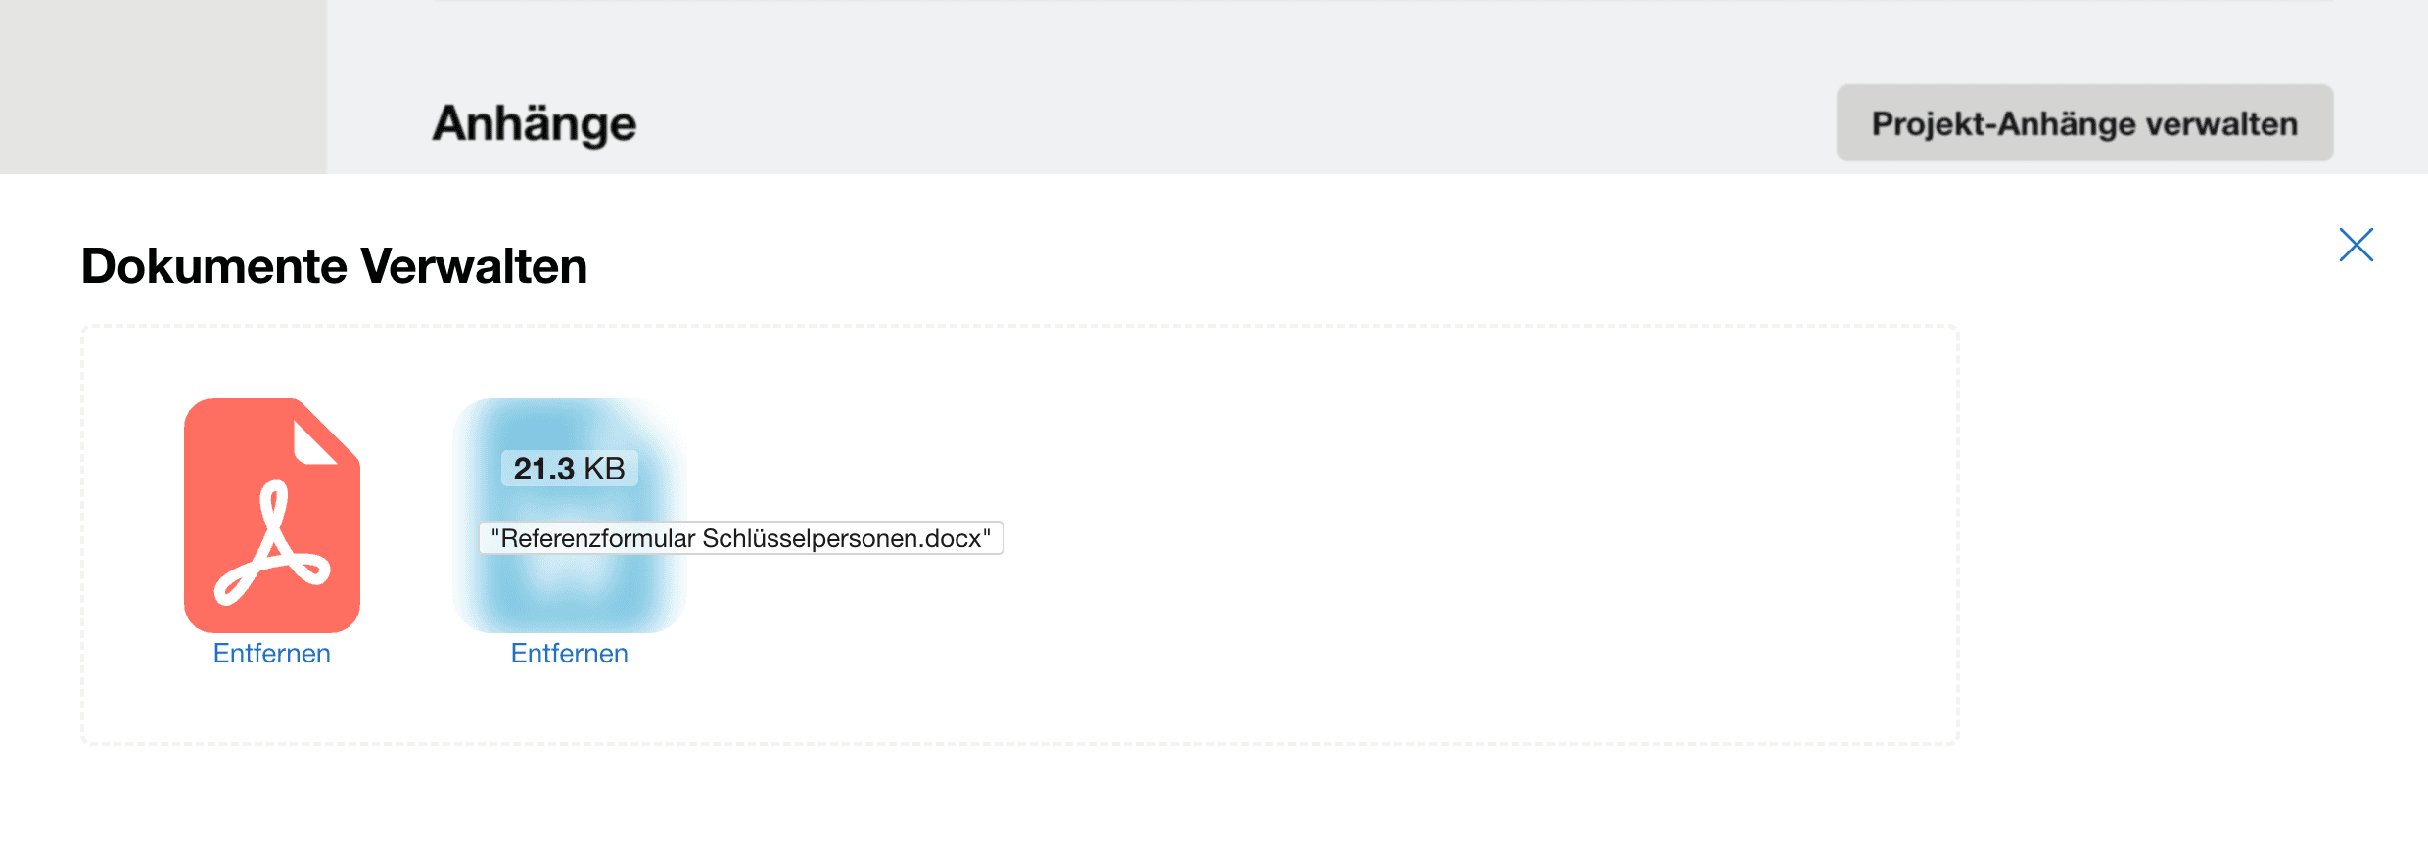Click Entfernen below the blue file preview
This screenshot has width=2428, height=867.
tap(570, 654)
